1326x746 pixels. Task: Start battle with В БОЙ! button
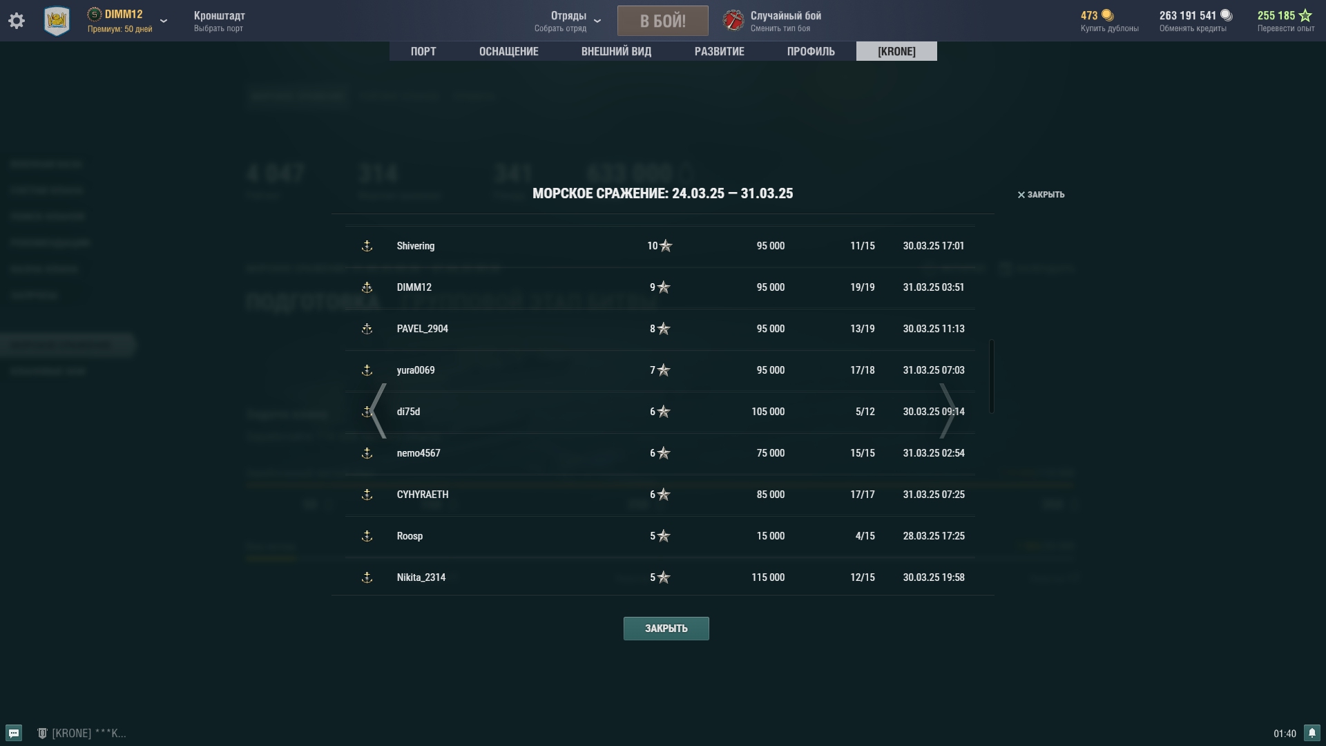click(x=662, y=21)
